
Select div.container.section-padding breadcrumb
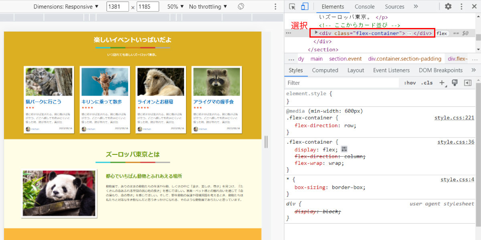coord(405,59)
